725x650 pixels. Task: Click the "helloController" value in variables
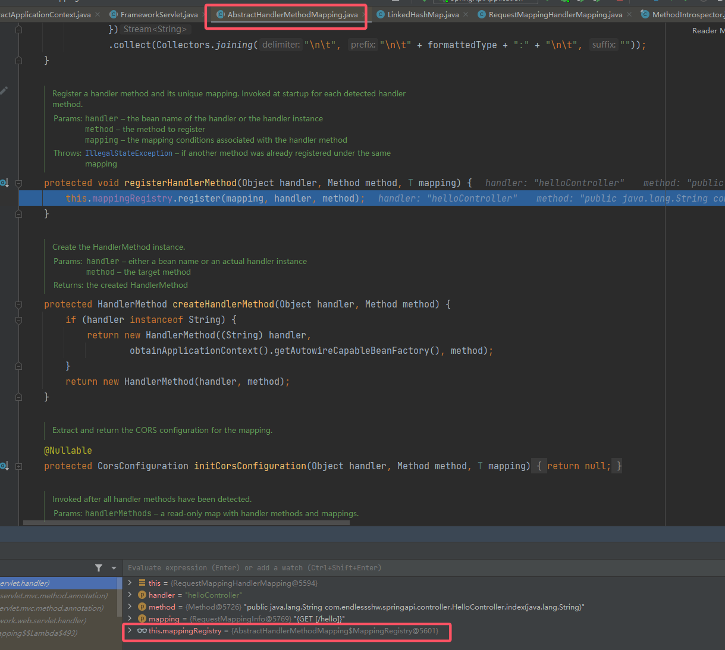[x=214, y=595]
